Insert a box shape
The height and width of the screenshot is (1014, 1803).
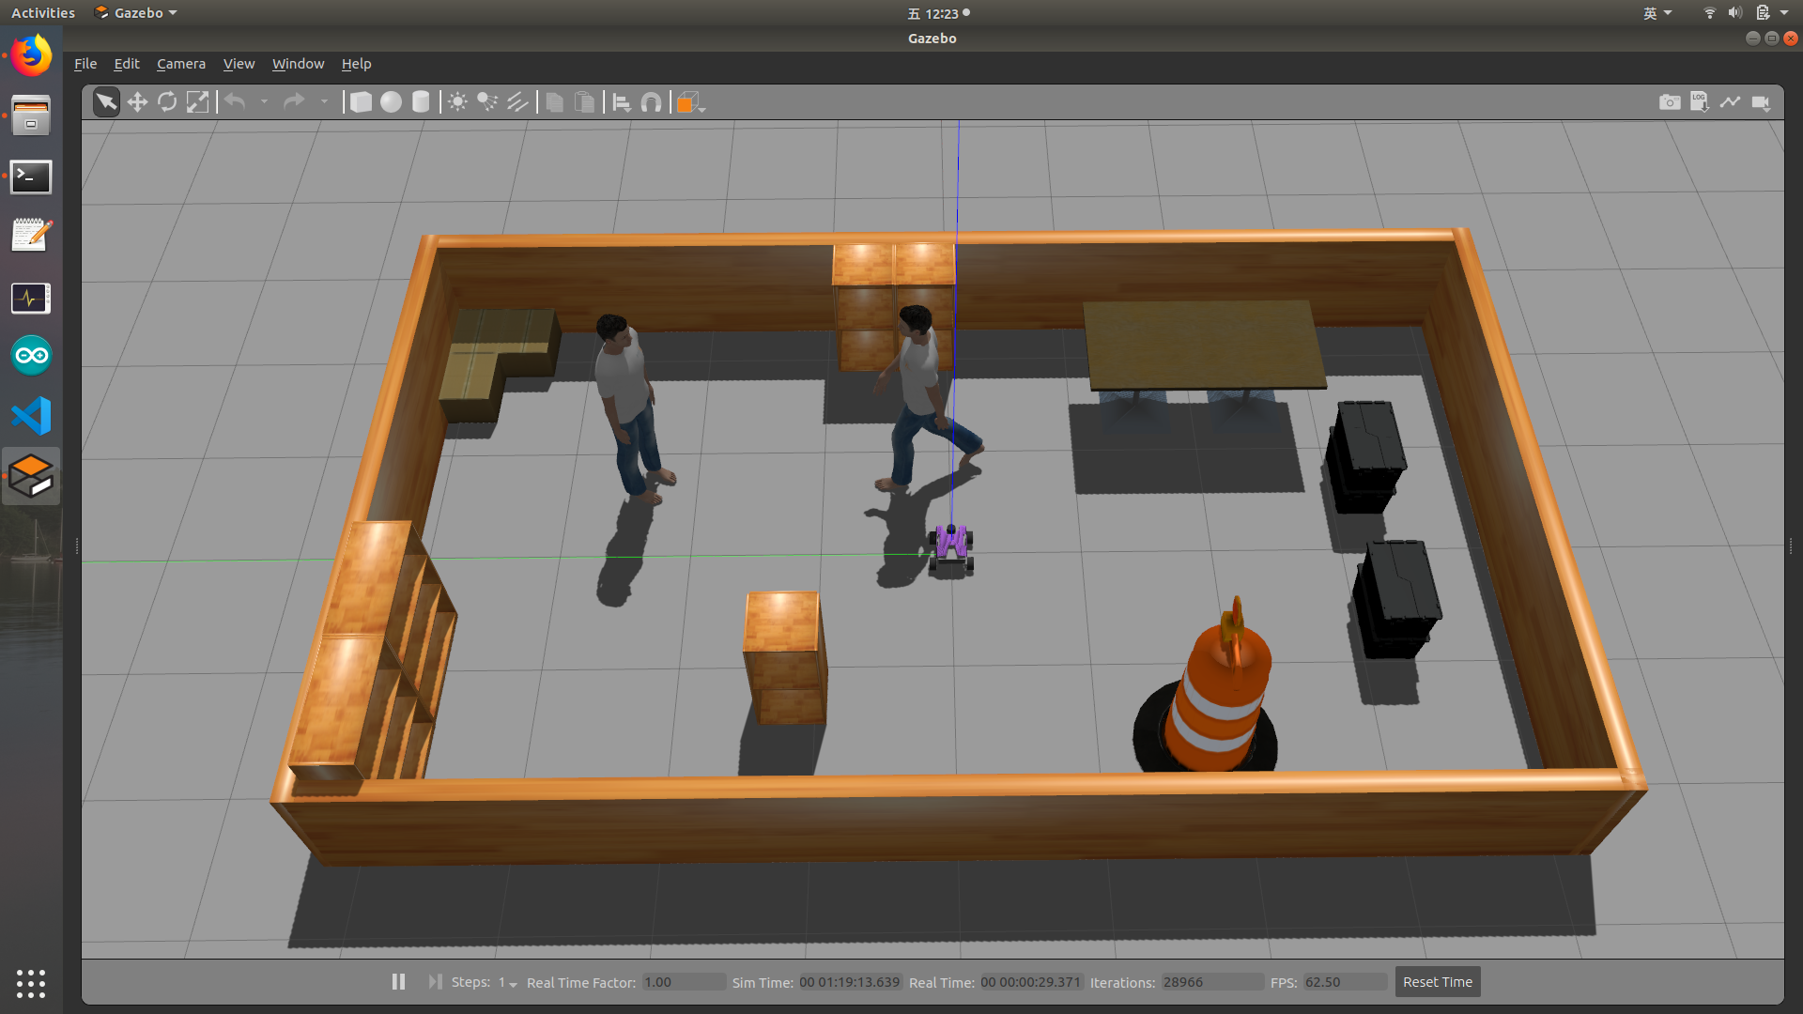[x=361, y=102]
